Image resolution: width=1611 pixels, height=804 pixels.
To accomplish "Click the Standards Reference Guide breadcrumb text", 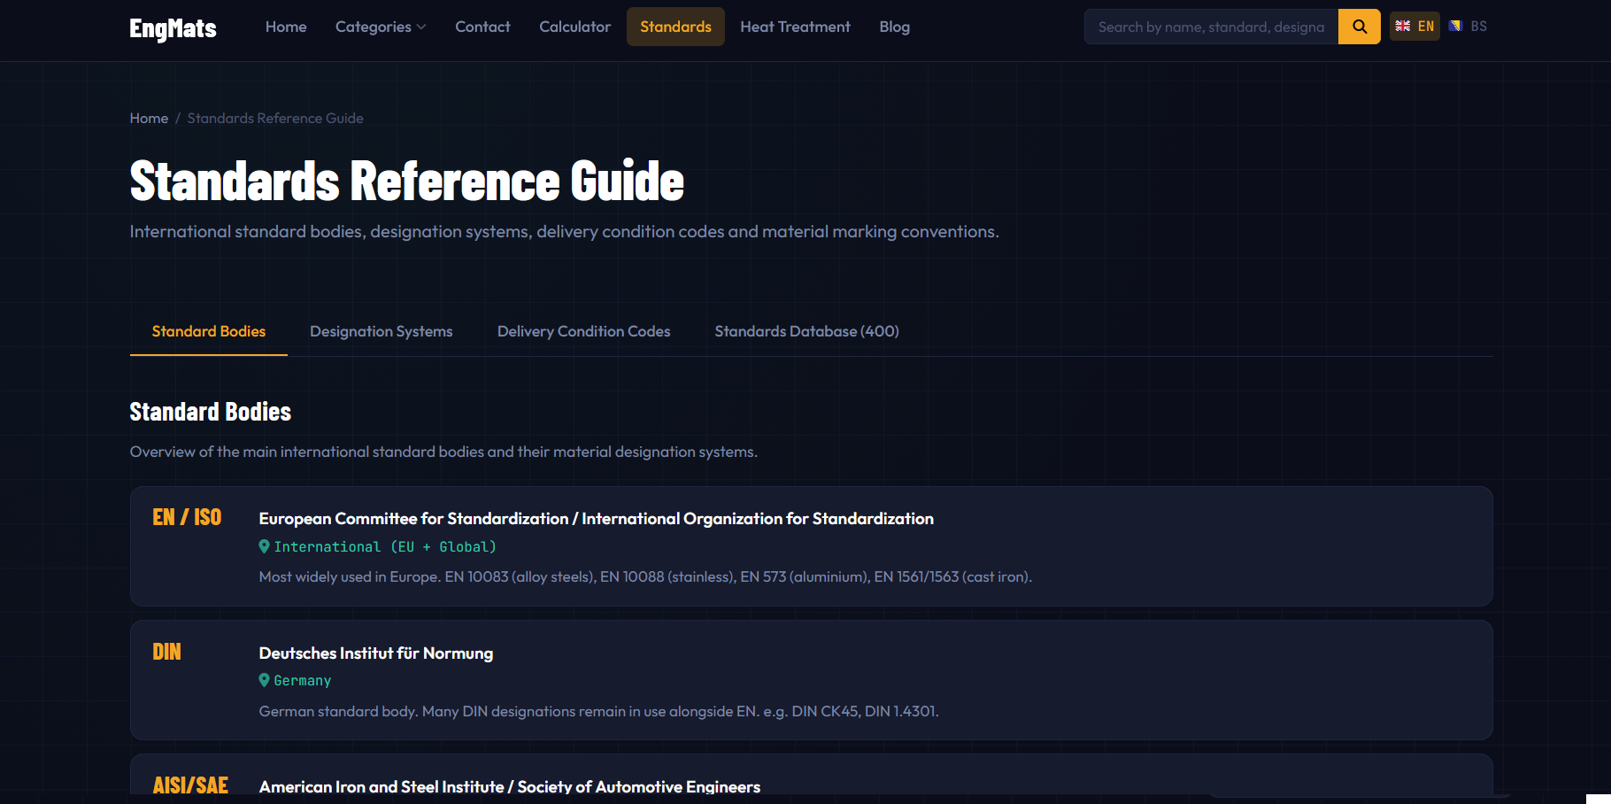I will pos(275,118).
